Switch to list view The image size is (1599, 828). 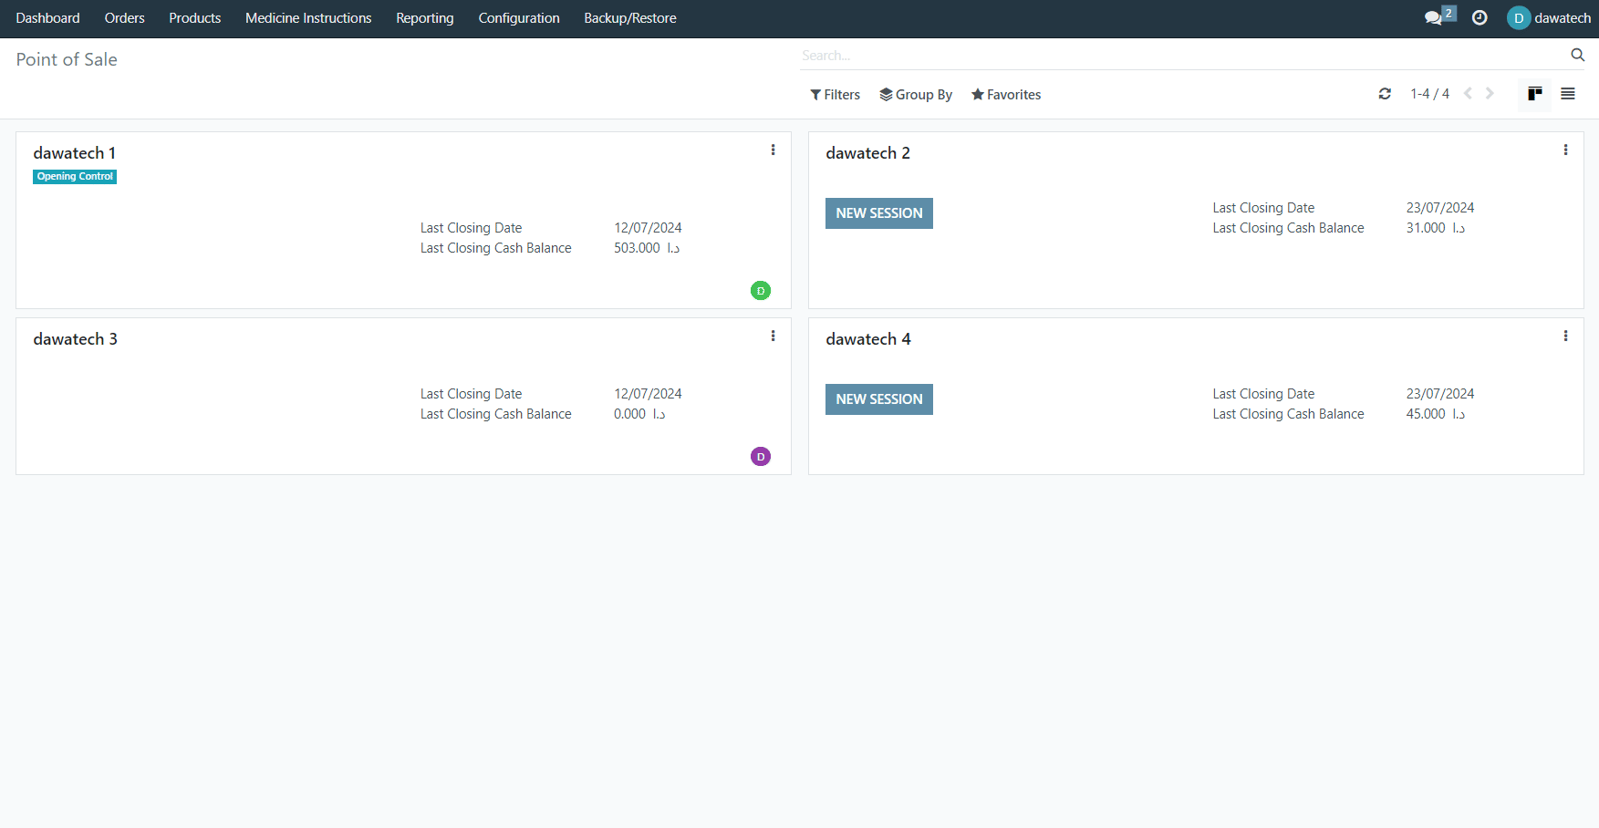[x=1568, y=94]
